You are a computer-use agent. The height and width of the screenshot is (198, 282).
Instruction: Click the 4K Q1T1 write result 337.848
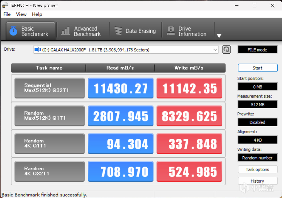pyautogui.click(x=189, y=144)
